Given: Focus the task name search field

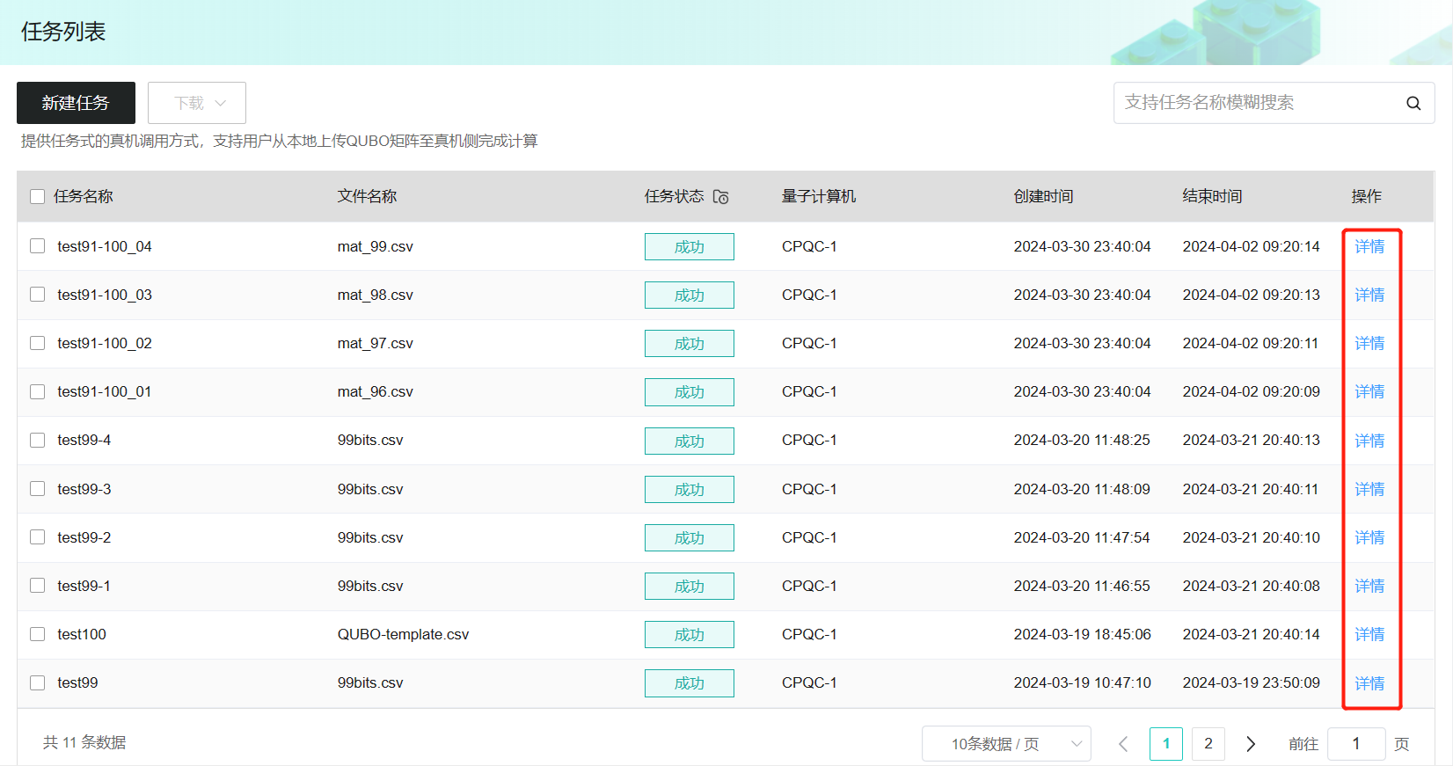Looking at the screenshot, I should (1258, 103).
